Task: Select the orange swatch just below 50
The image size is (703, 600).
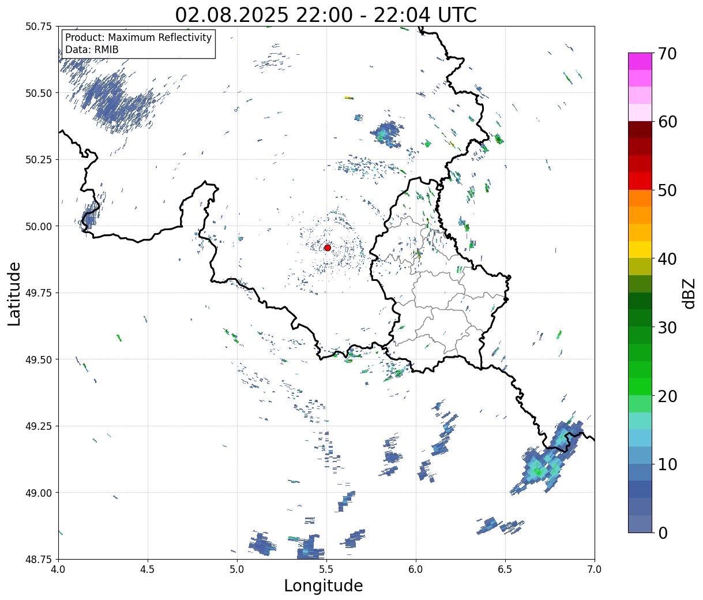Action: [x=640, y=198]
